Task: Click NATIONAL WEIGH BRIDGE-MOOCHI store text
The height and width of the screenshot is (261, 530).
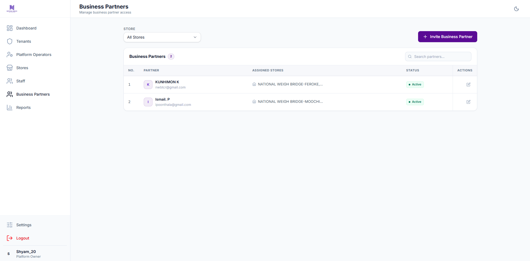Action: click(x=290, y=102)
